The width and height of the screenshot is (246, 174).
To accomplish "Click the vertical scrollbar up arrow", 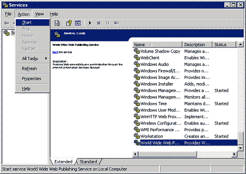I will [240, 44].
